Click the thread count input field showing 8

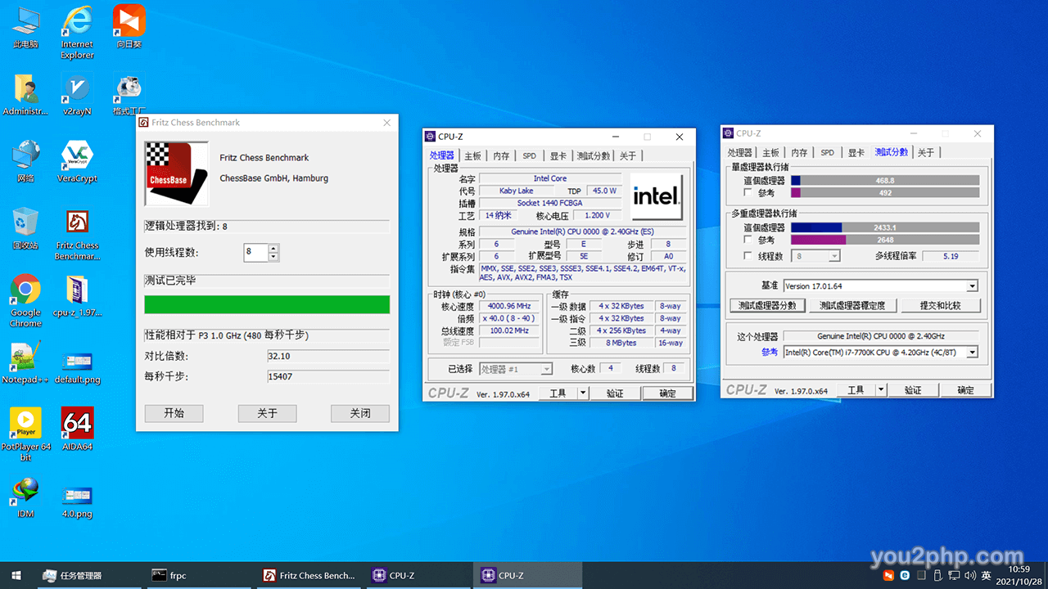(255, 252)
